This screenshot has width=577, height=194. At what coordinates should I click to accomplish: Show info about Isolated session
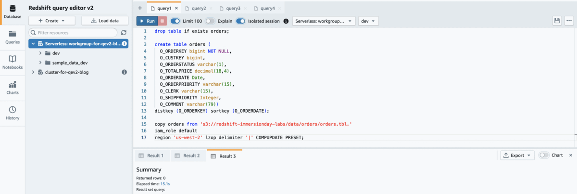(286, 21)
